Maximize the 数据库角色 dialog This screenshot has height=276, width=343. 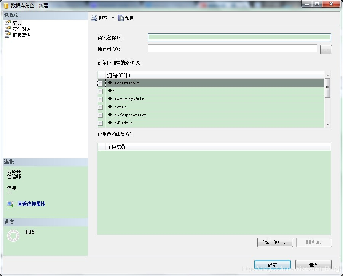tap(317, 4)
